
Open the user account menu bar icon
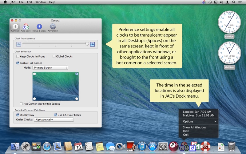point(227,2)
